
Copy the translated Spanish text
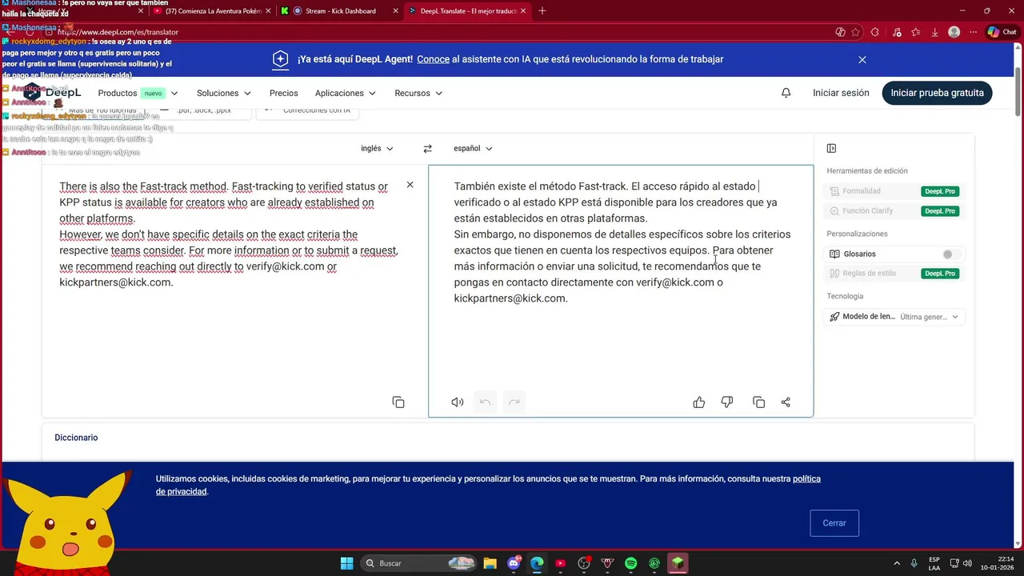coord(758,402)
